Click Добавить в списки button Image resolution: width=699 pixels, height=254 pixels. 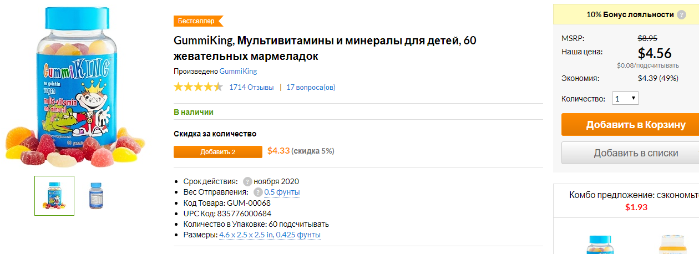[630, 153]
